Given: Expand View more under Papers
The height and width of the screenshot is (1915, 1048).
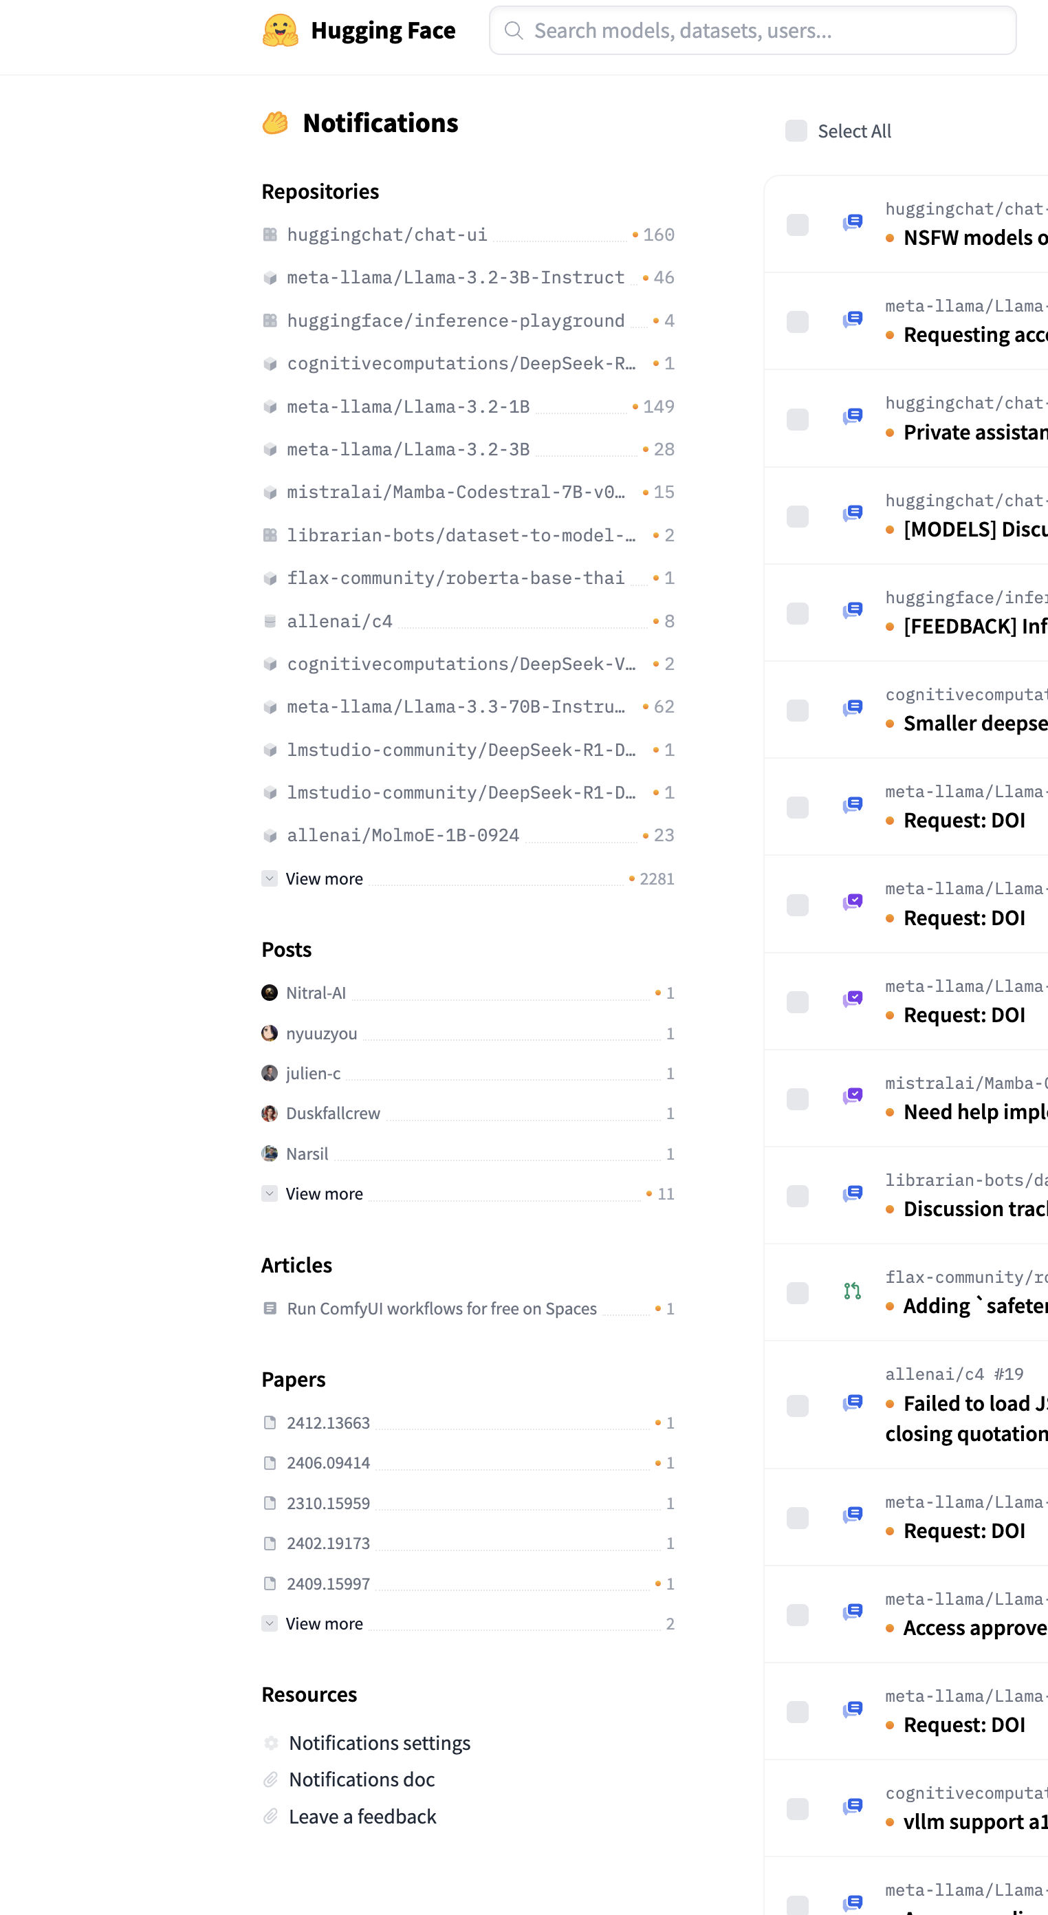Looking at the screenshot, I should [x=324, y=1623].
